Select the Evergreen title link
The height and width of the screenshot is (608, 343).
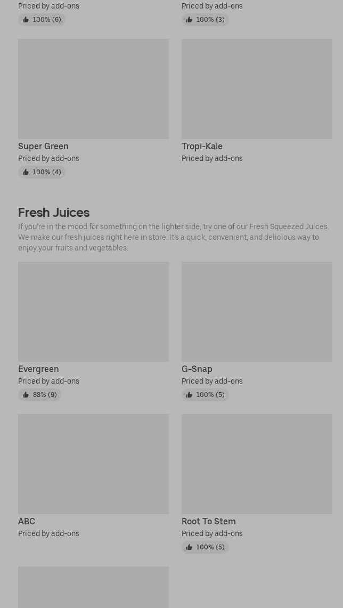38,369
